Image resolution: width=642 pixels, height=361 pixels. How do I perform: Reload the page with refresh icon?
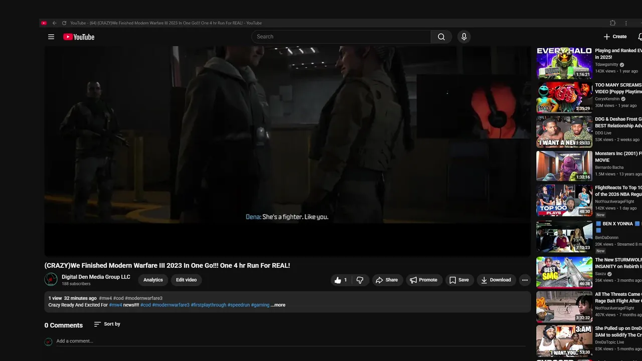pos(64,23)
